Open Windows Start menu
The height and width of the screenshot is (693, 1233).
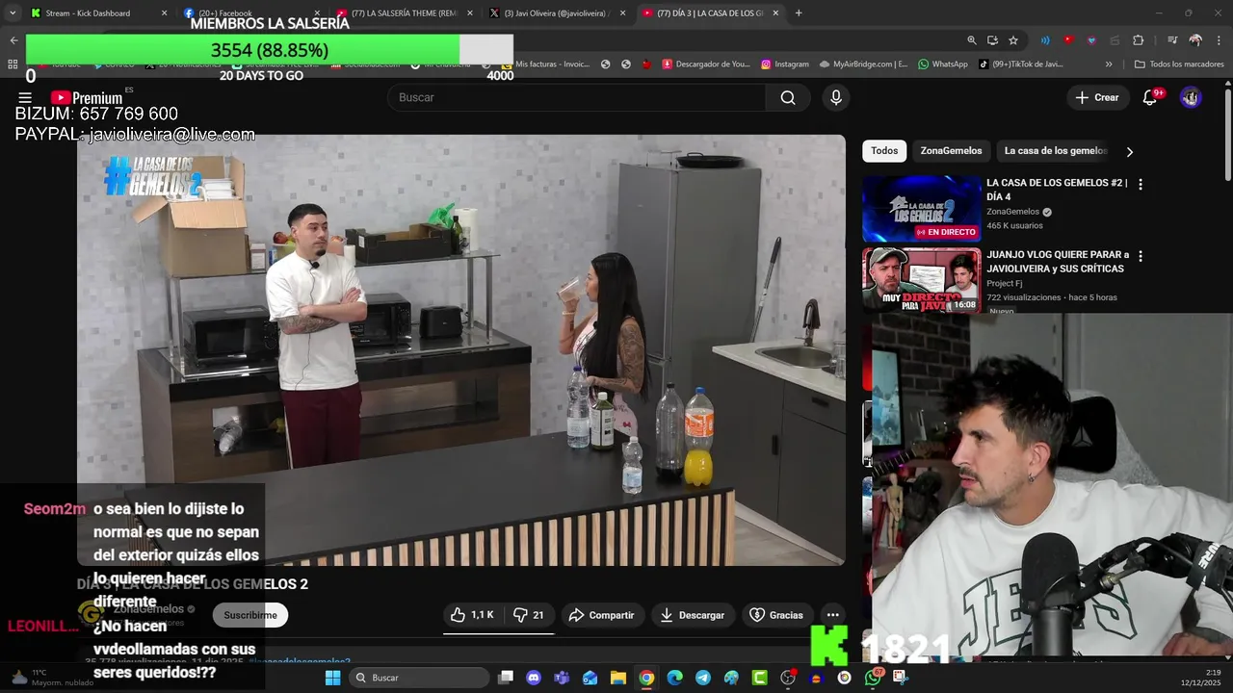coord(332,678)
